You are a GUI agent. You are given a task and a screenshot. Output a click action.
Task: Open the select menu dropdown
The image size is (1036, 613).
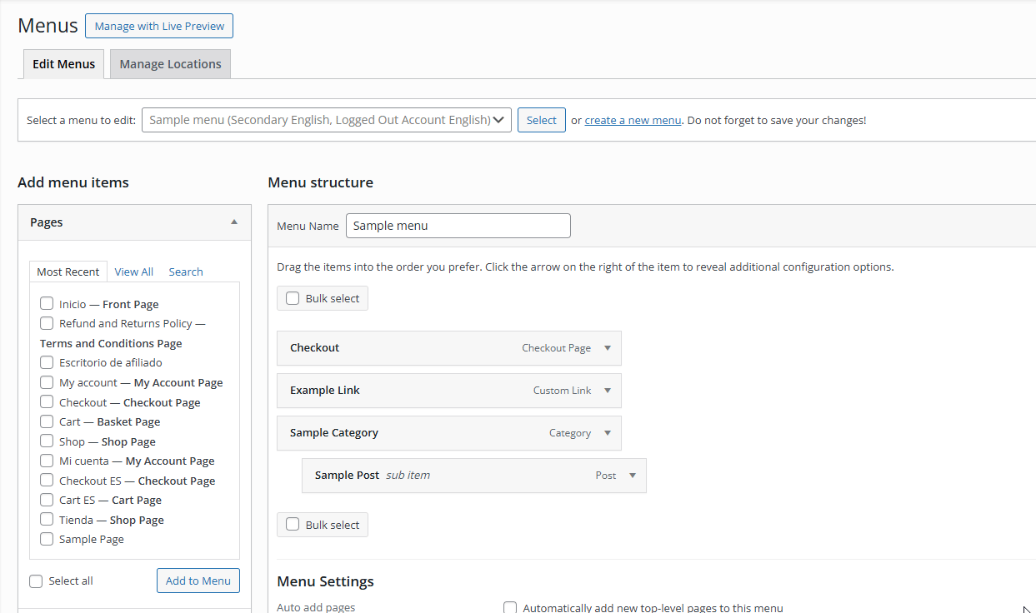[x=326, y=120]
